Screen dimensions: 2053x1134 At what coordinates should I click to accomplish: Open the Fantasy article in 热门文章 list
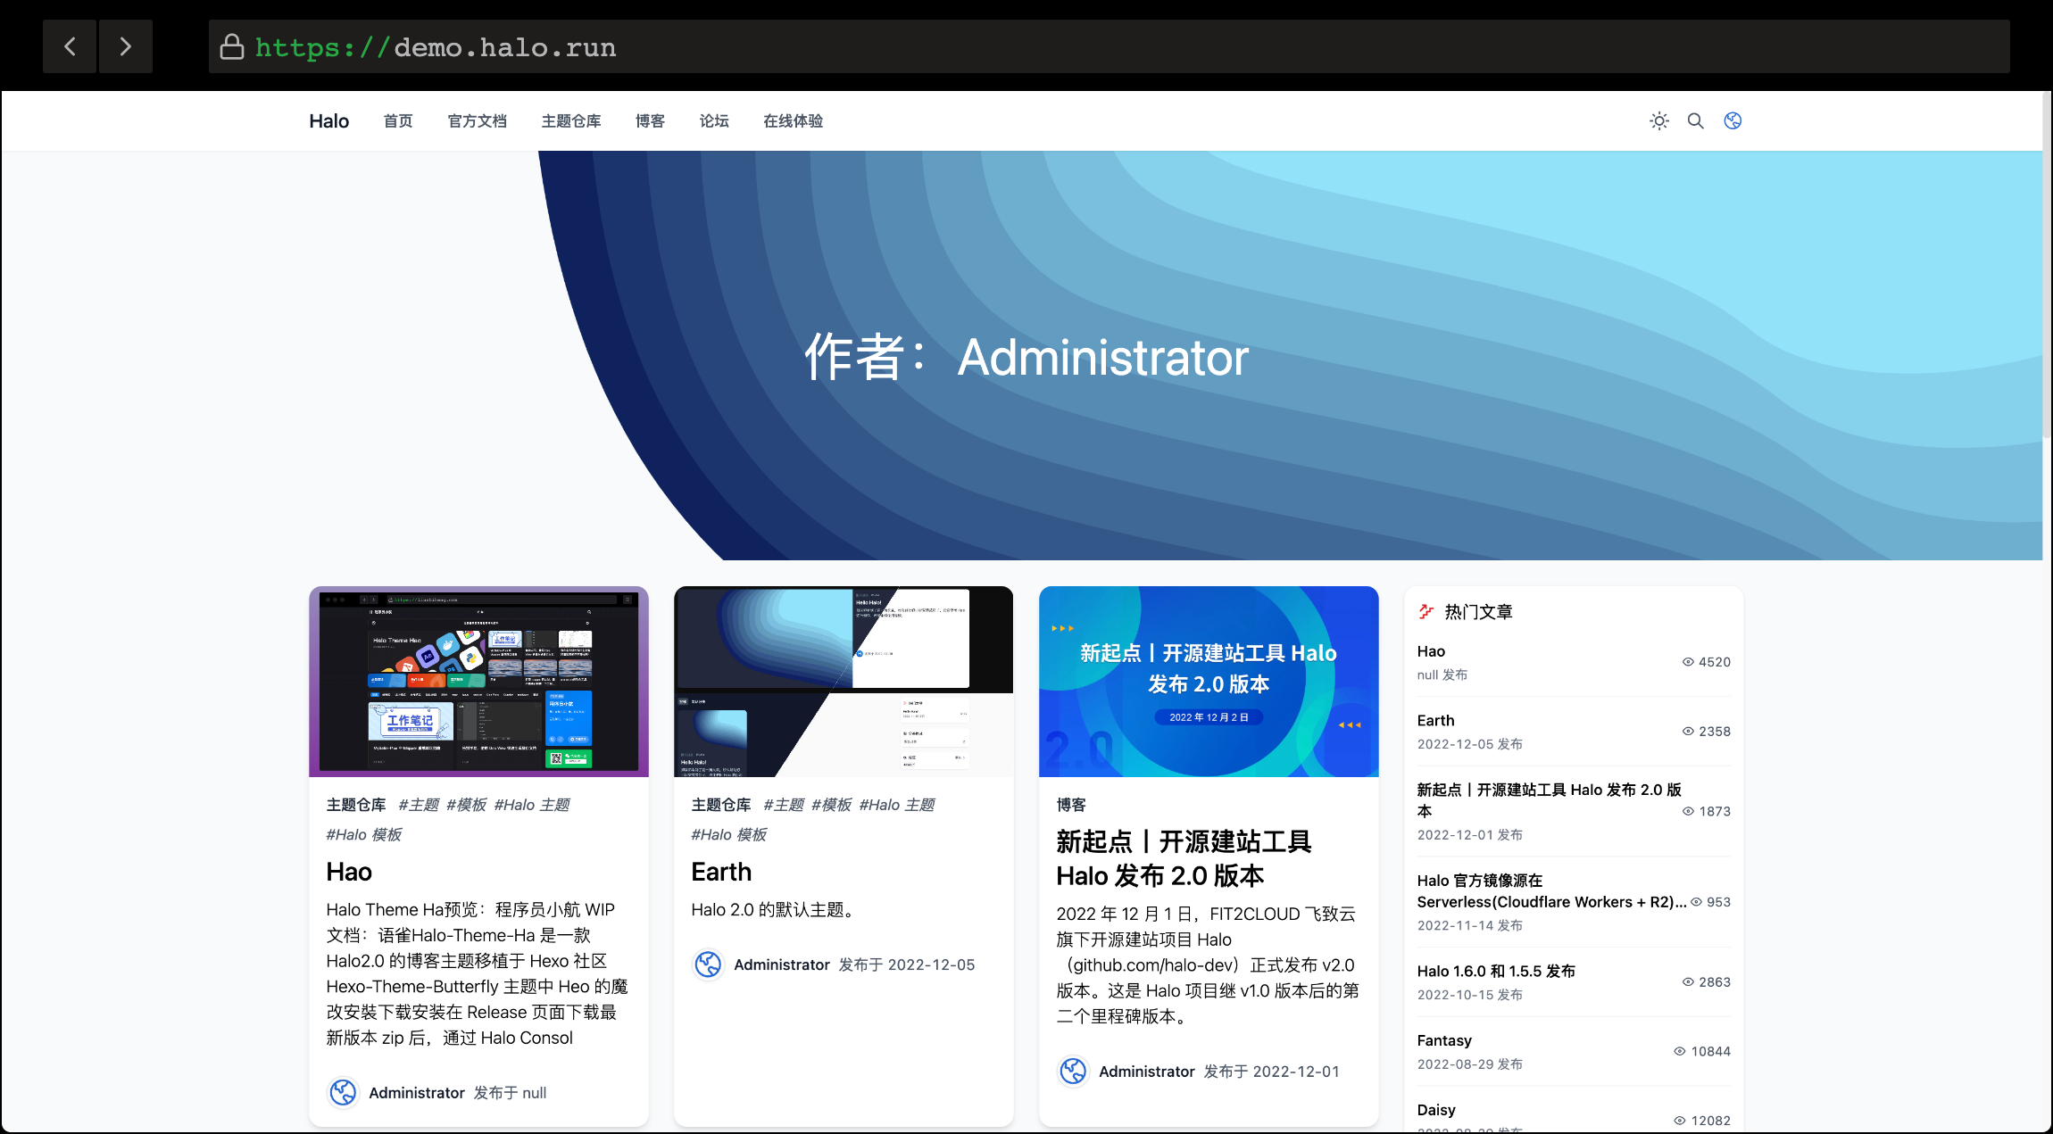tap(1443, 1040)
